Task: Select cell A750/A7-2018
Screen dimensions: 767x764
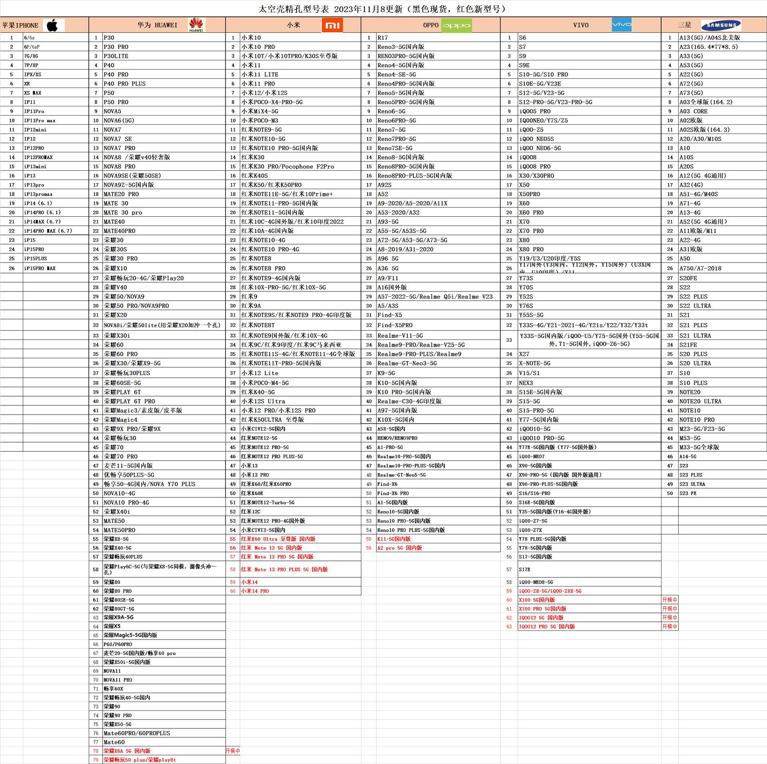Action: click(x=722, y=268)
